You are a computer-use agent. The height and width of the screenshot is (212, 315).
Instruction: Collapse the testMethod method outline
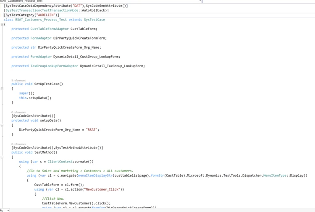point(2,157)
